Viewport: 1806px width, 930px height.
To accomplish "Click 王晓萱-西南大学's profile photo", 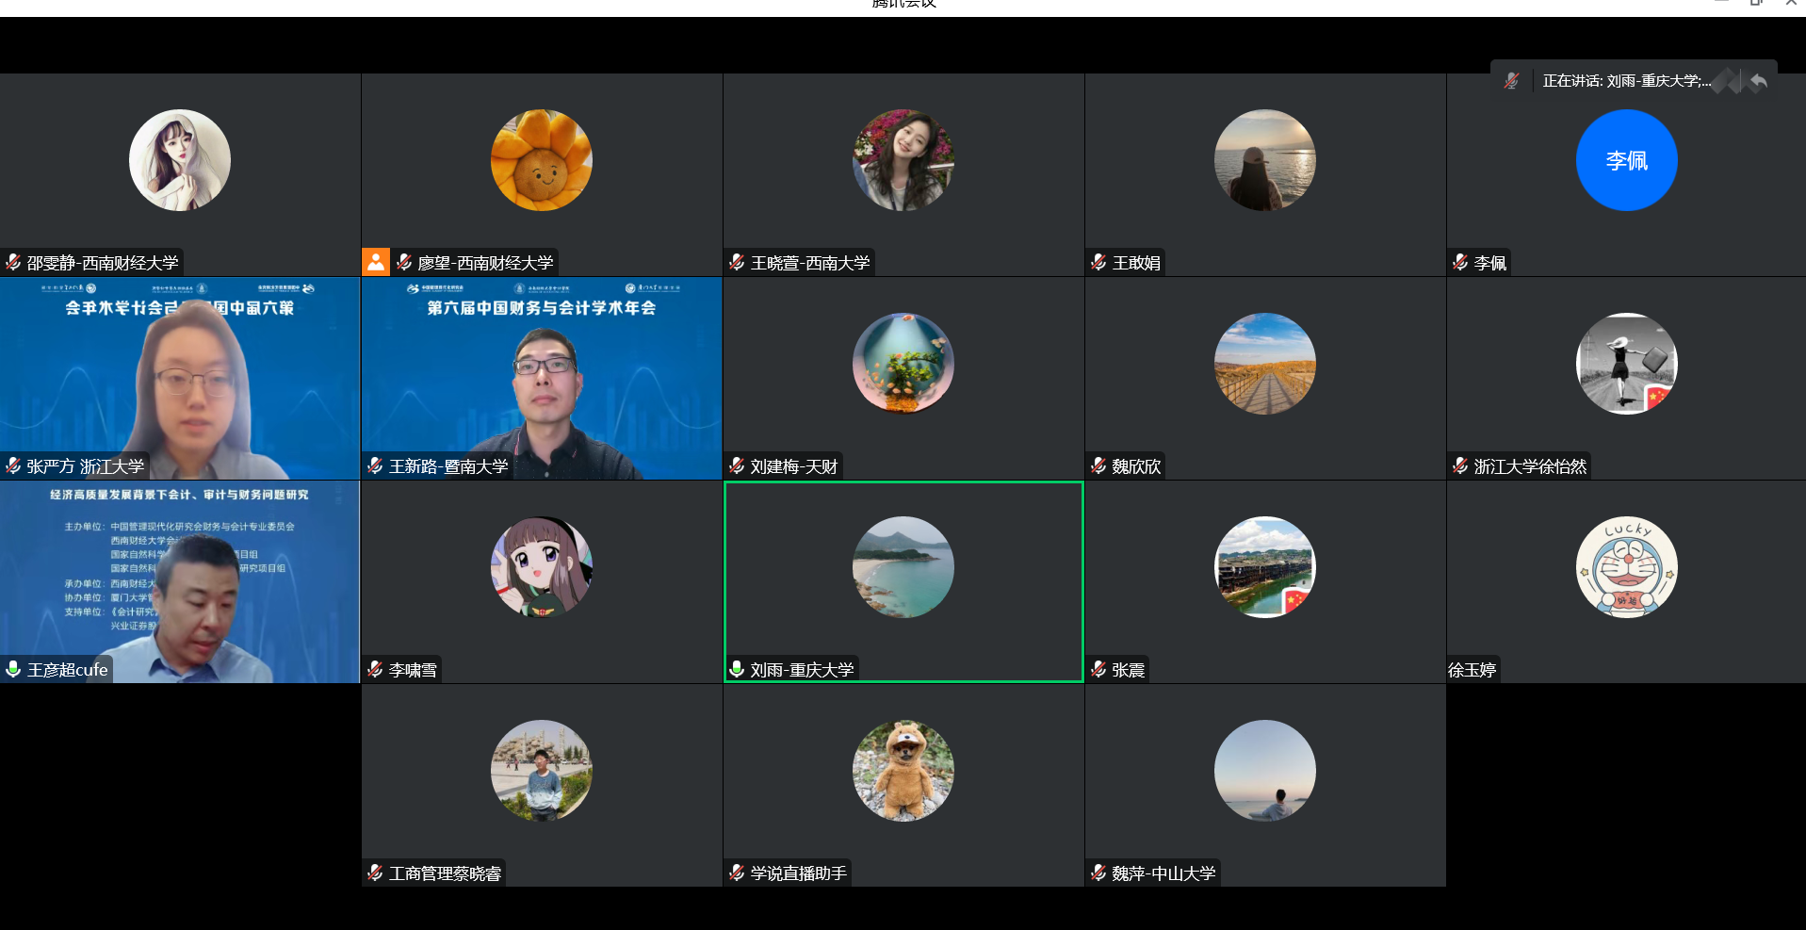I will [903, 160].
